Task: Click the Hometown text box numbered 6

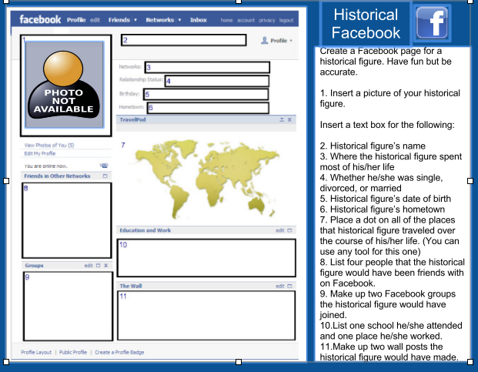Action: [208, 108]
